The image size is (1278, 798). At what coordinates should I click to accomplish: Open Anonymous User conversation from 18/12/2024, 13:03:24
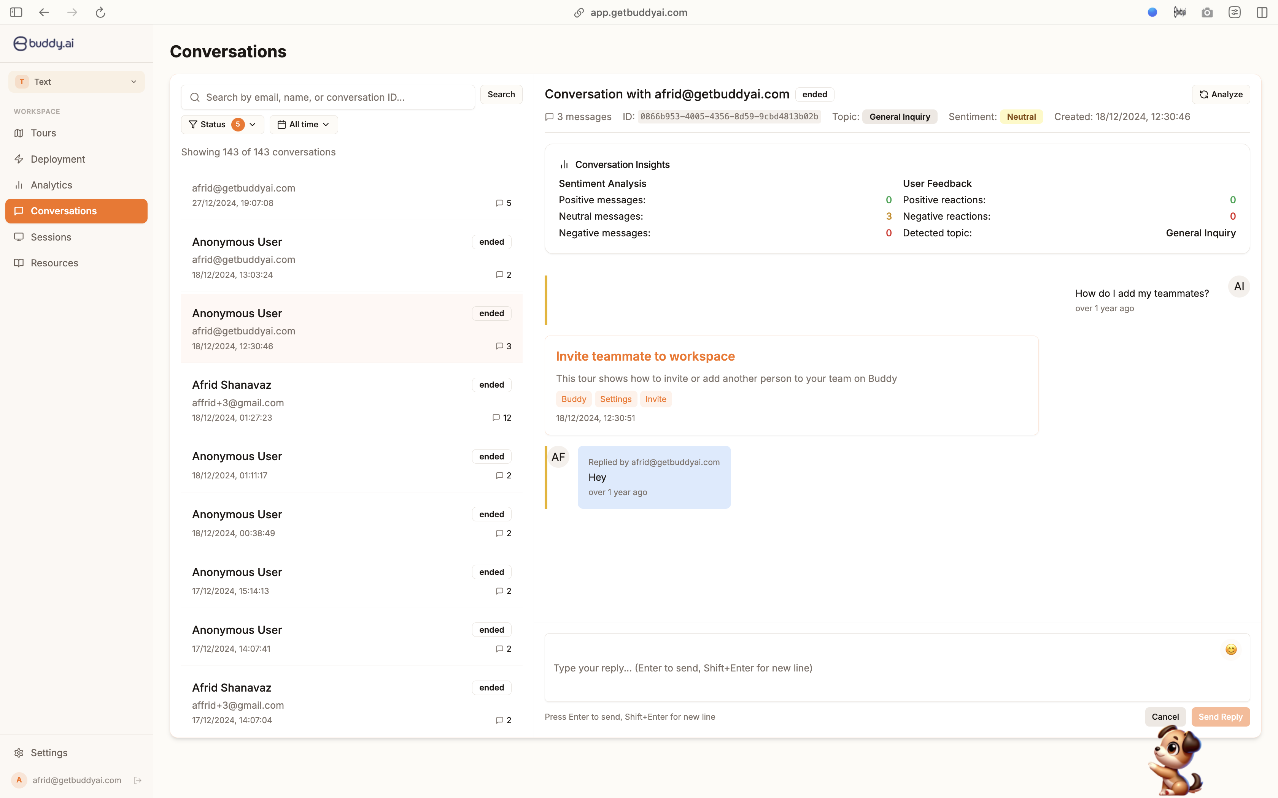tap(352, 258)
